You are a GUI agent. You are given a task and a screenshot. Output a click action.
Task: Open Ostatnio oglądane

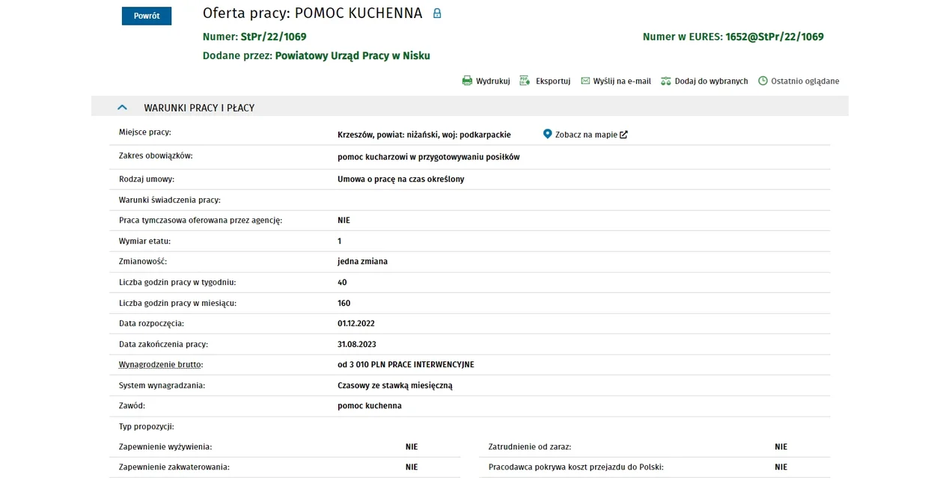pyautogui.click(x=805, y=81)
